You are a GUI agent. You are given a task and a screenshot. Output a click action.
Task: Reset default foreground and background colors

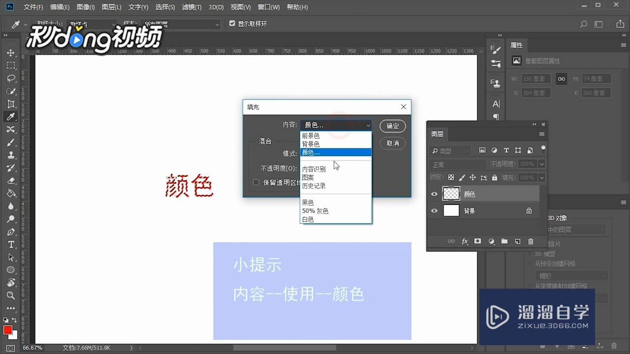coord(6,320)
